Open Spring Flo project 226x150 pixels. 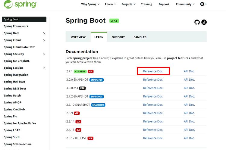(11, 116)
